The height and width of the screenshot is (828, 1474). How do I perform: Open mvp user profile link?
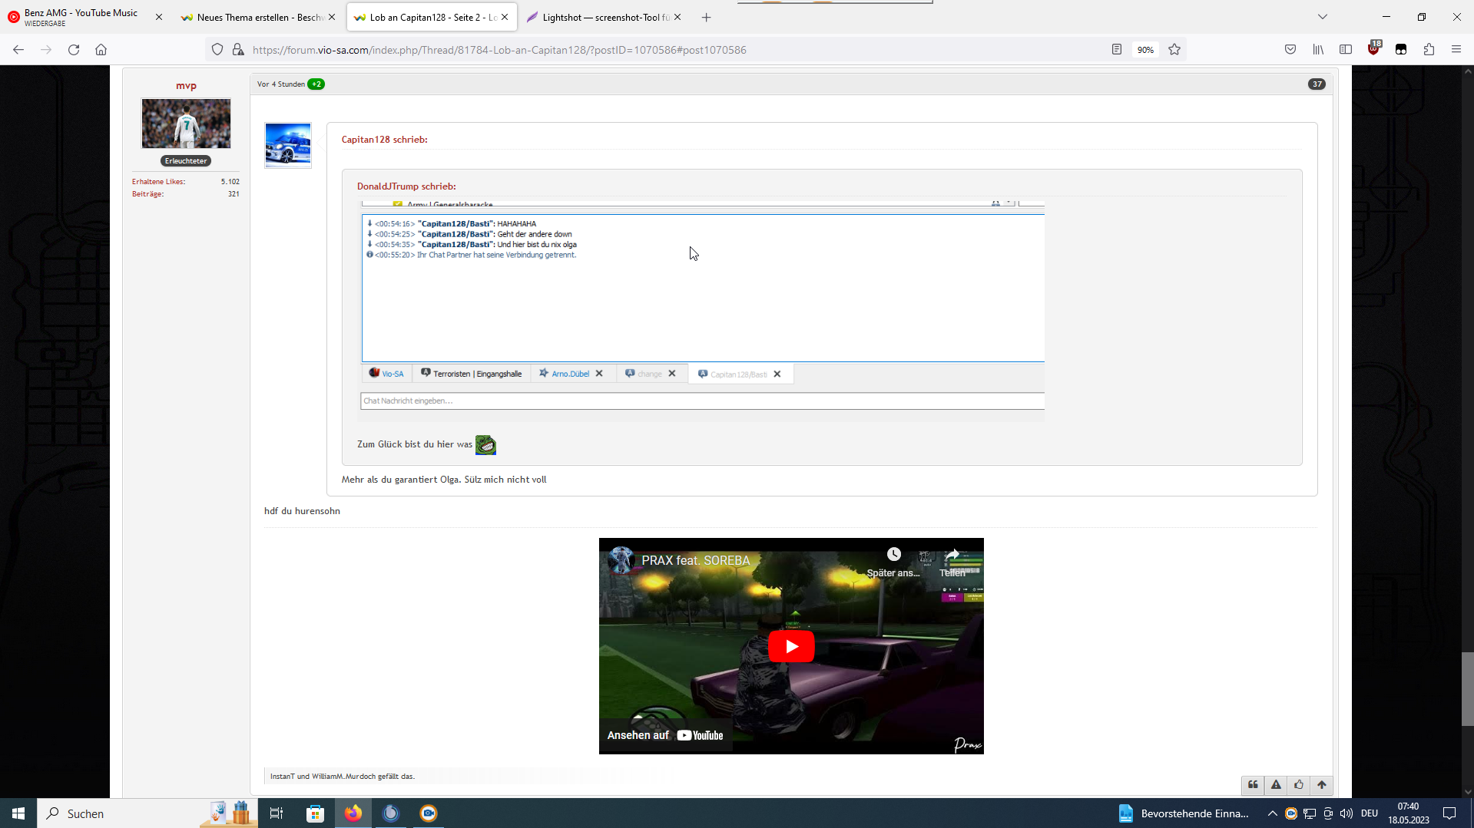(186, 86)
